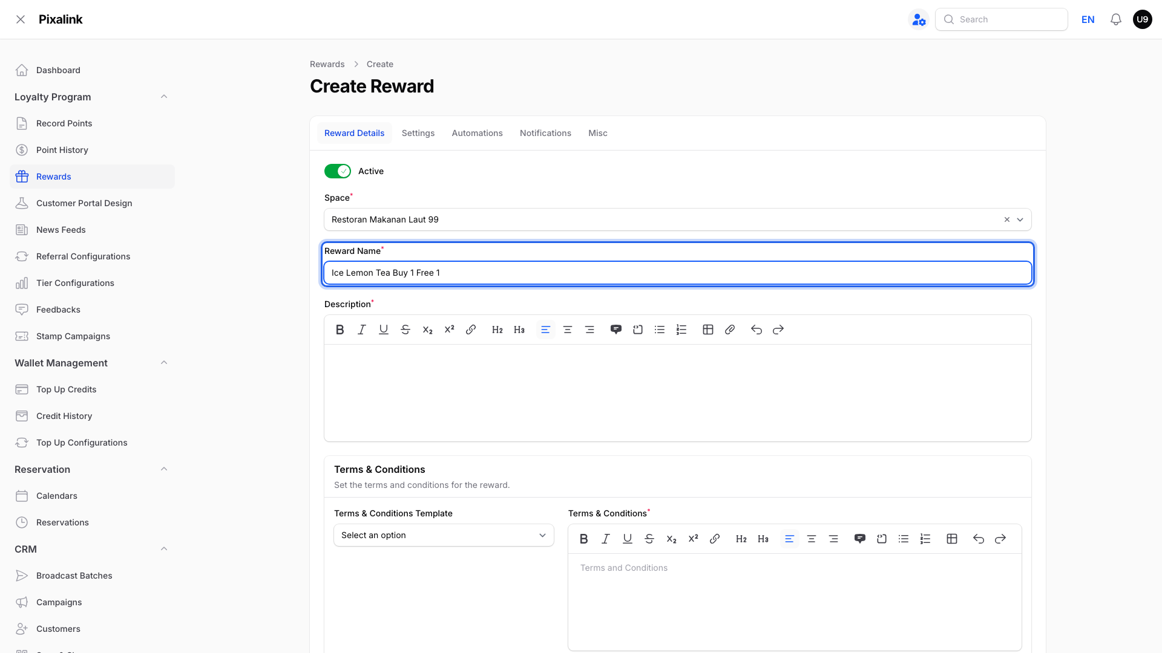1162x653 pixels.
Task: Center align text in Description toolbar
Action: (568, 330)
